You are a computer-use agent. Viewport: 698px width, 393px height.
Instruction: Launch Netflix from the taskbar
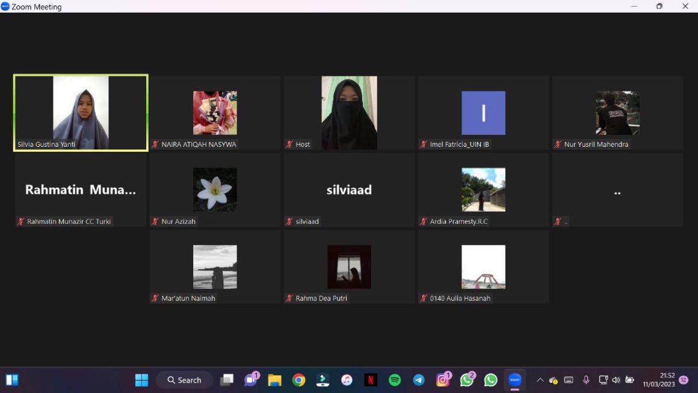pos(371,380)
